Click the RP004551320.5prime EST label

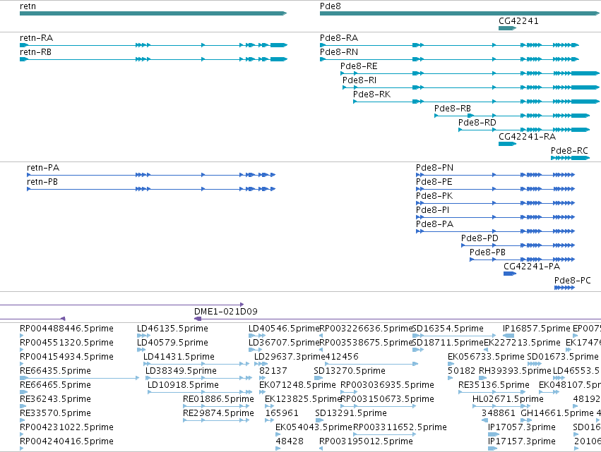[x=66, y=343]
